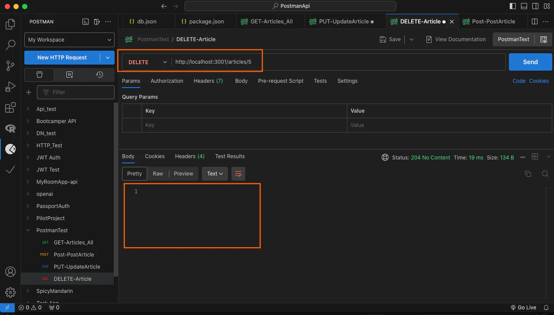Show the request History icon tab
The width and height of the screenshot is (554, 315).
click(99, 75)
